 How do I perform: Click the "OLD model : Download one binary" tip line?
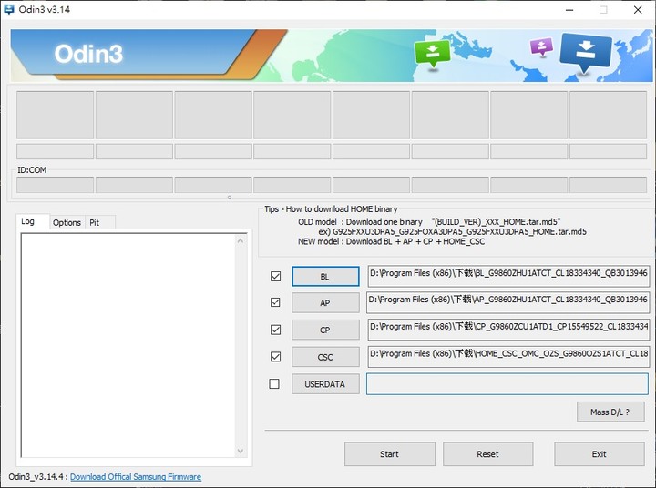click(429, 222)
